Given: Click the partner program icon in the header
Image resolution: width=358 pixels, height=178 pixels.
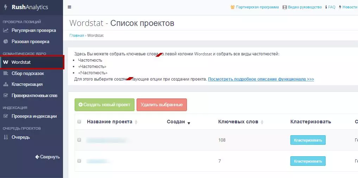Looking at the screenshot, I should pos(232,7).
